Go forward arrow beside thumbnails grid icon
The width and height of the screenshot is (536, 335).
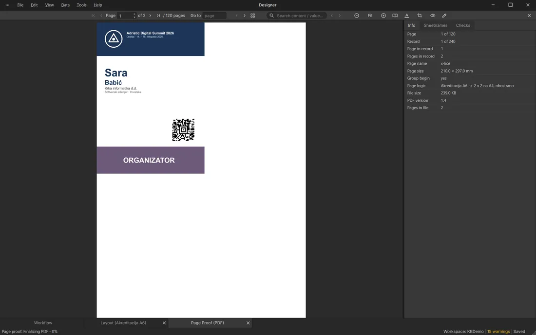click(x=245, y=16)
